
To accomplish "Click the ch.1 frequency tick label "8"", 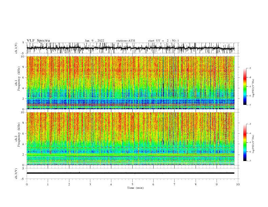I will pos(23,67).
